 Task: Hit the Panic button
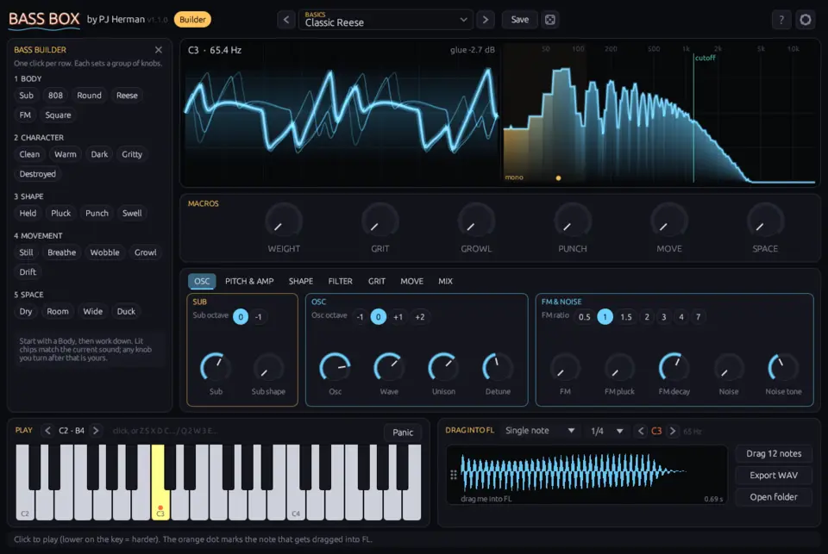click(x=403, y=433)
